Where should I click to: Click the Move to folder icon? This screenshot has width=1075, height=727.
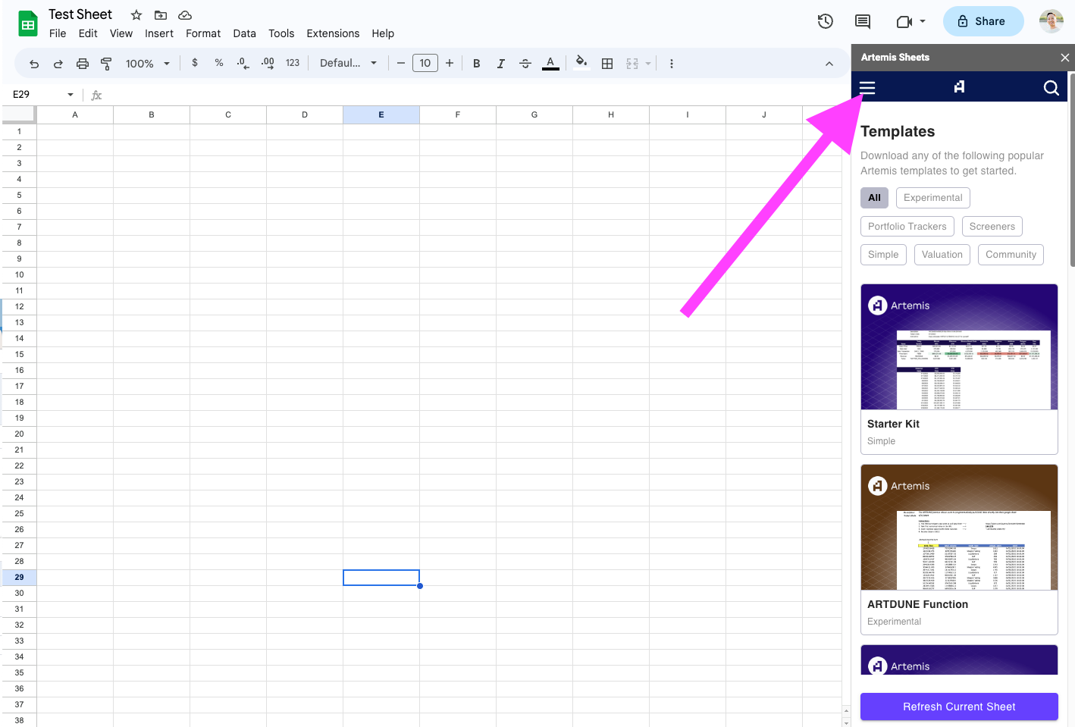161,14
